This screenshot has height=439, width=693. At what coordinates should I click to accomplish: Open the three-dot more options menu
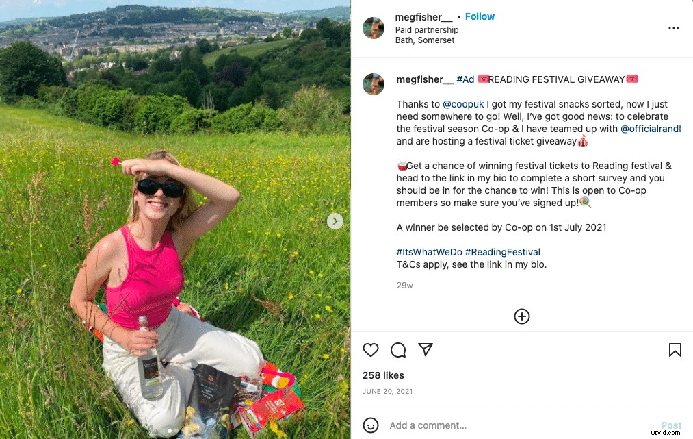(674, 28)
